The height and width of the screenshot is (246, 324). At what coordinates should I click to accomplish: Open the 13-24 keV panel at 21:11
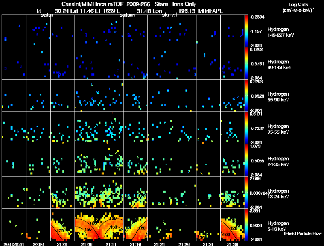point(111,192)
